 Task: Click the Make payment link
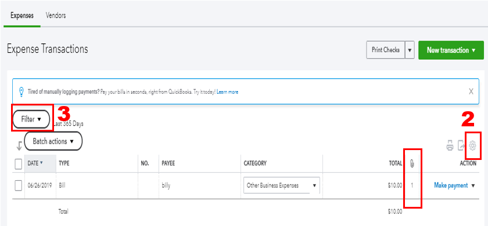click(x=451, y=185)
